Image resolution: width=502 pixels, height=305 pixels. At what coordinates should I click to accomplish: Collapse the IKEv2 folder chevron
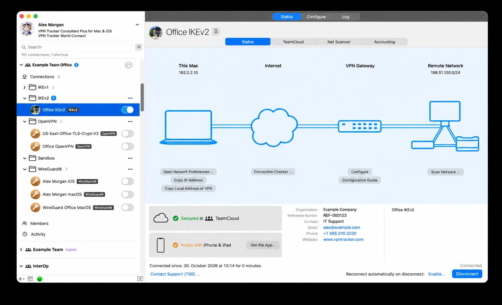coord(24,98)
